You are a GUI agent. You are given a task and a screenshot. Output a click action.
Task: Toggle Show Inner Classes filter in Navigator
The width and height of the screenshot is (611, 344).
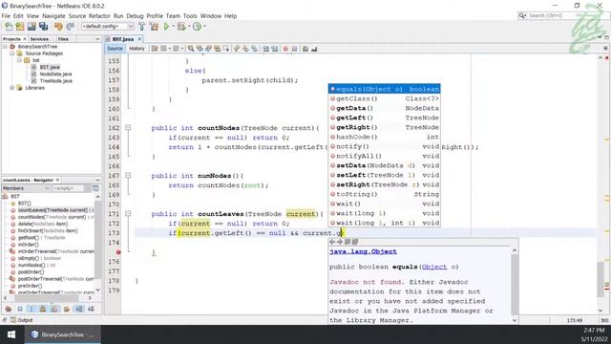pyautogui.click(x=54, y=309)
